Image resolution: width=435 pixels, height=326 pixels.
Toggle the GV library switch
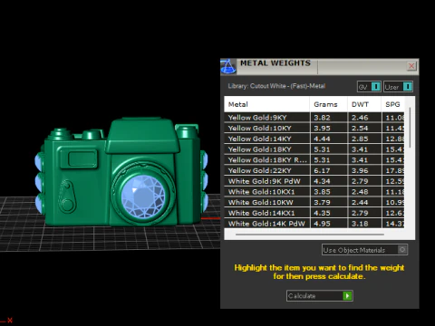[x=369, y=87]
